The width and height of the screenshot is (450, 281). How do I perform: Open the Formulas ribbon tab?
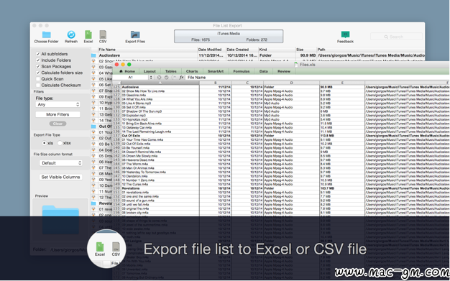coord(242,71)
